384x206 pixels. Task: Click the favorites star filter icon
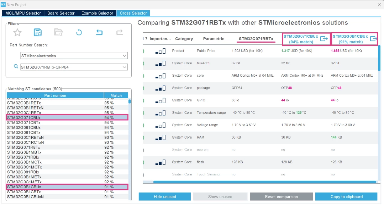click(17, 32)
